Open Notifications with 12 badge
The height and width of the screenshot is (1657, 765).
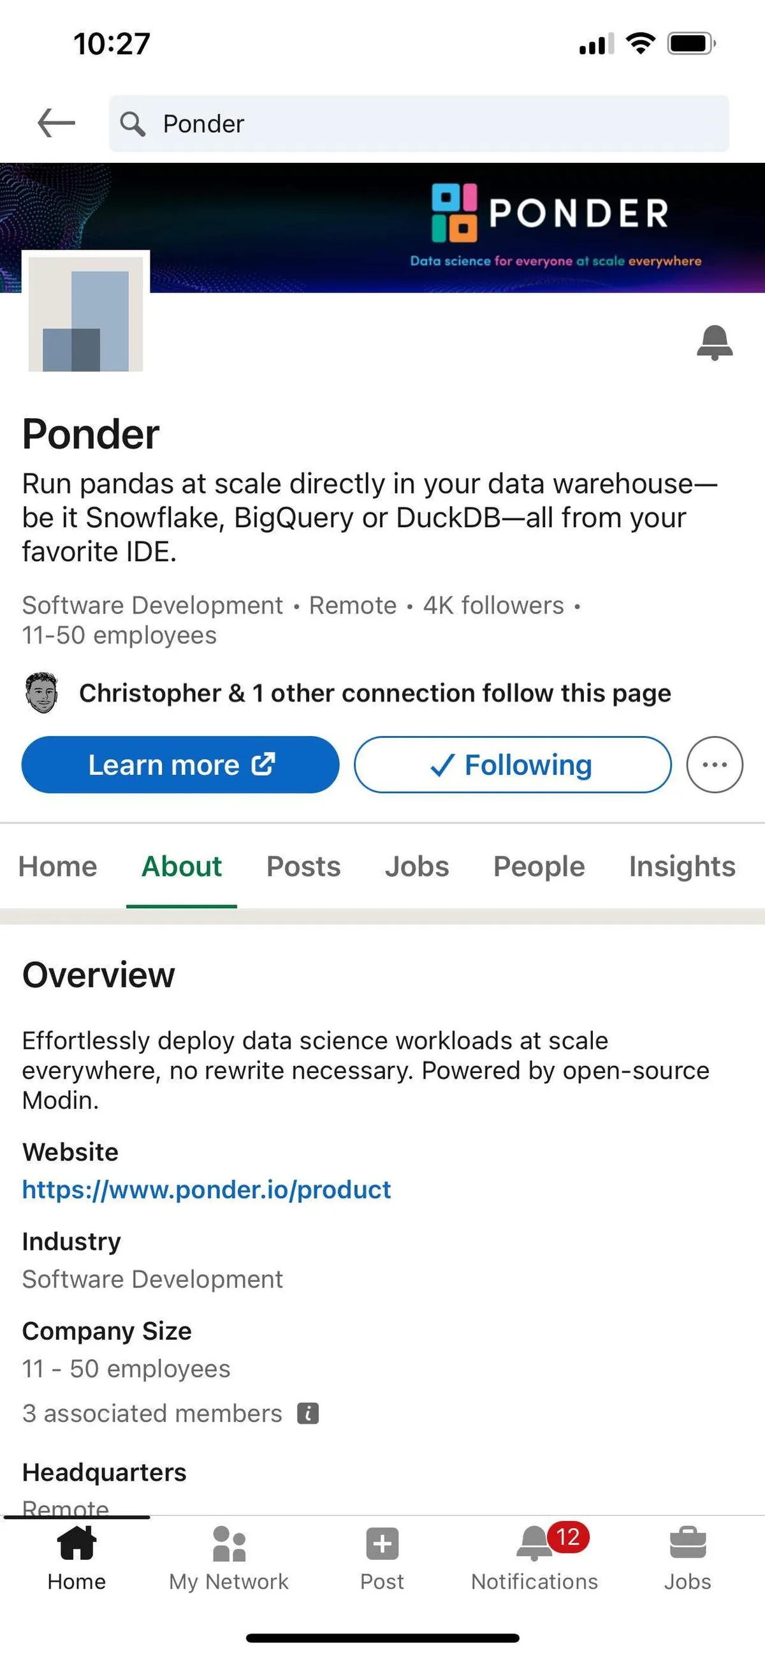tap(534, 1559)
